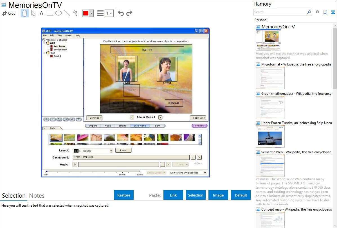Click the Paste Link button
This screenshot has height=228, width=337.
173,195
